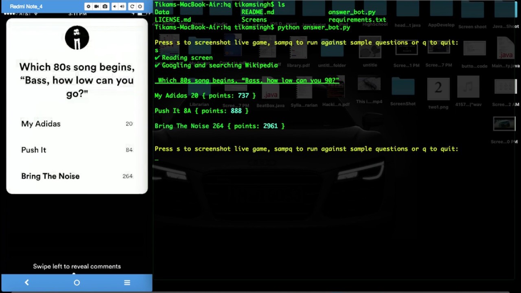Click the Googling and searching Wikipedia status line
The height and width of the screenshot is (293, 521).
pyautogui.click(x=216, y=65)
